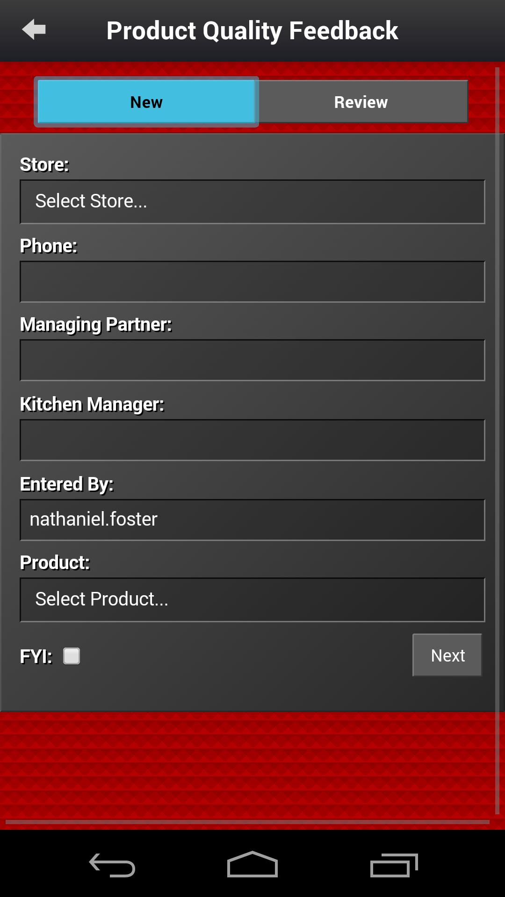Click the Managing Partner text field
Screen dimensions: 505x897
[252, 360]
